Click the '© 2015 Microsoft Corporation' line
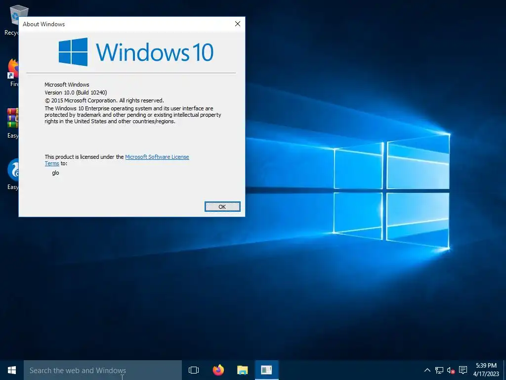Viewport: 506px width, 380px height. click(104, 100)
